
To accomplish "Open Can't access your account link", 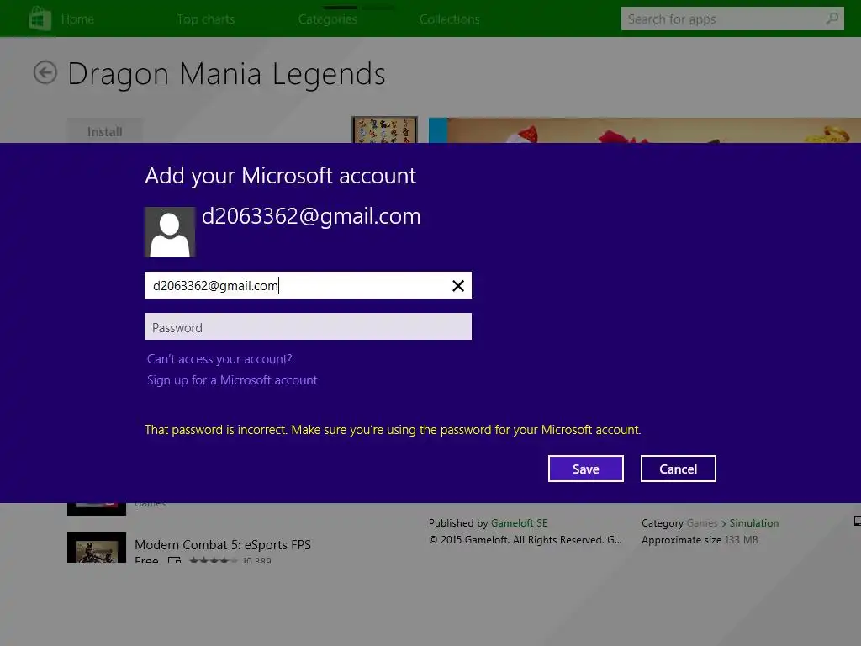I will (219, 358).
